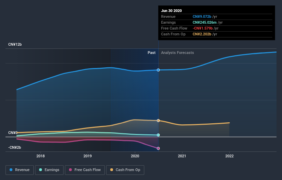The width and height of the screenshot is (282, 180).
Task: Select the 2020 x-axis label
Action: (135, 156)
